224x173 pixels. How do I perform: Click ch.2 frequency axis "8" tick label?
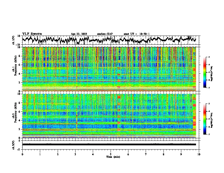coord(20,103)
